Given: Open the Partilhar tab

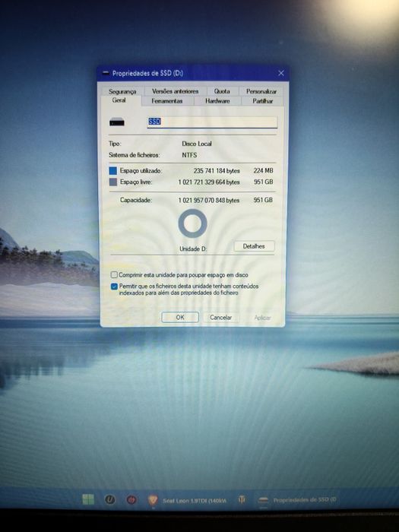Looking at the screenshot, I should click(x=263, y=101).
